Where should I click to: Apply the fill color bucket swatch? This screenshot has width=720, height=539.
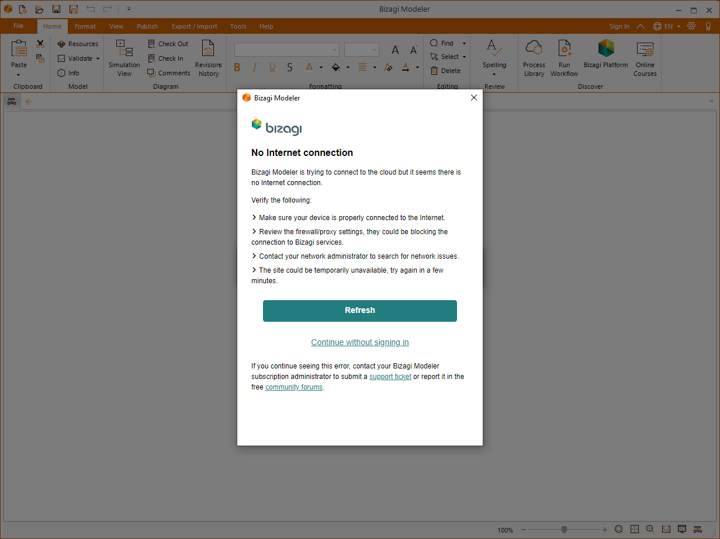tap(336, 67)
